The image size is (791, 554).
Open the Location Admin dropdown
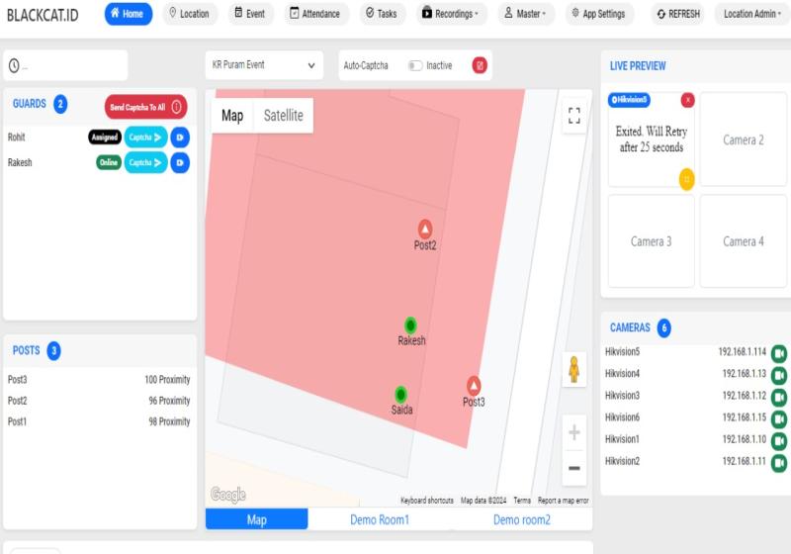click(x=753, y=14)
